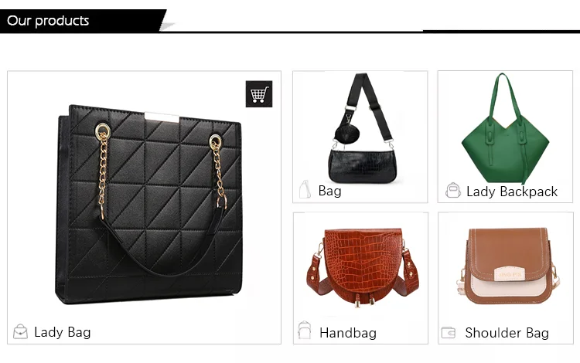Viewport: 580px width, 363px height.
Task: Click the JING PIN logo tag
Action: [x=510, y=274]
